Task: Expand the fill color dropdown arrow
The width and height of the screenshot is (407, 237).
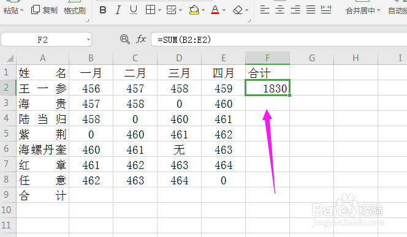Action: coord(203,10)
